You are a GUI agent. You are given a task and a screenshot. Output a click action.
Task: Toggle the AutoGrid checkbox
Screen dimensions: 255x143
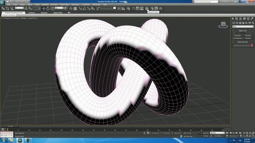pos(237,33)
